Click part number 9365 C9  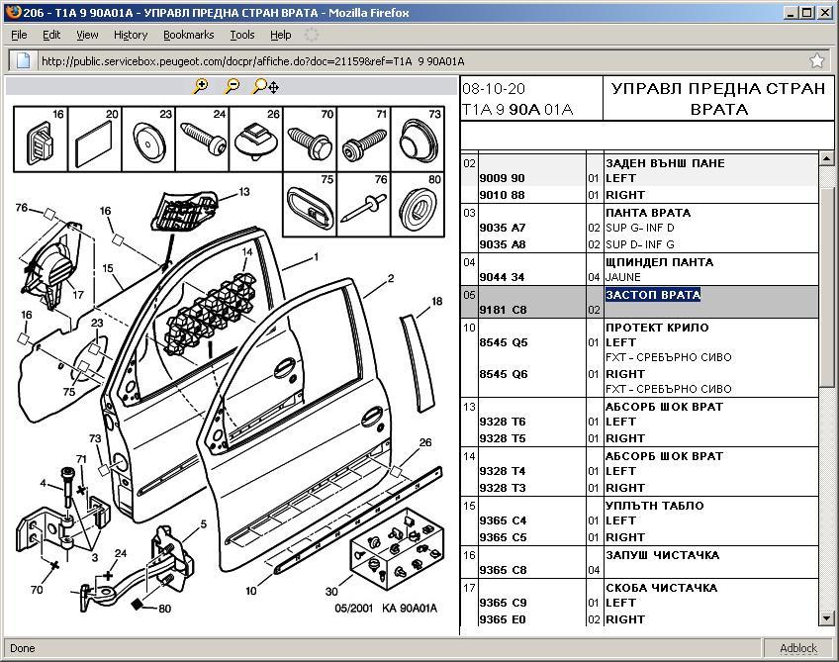coord(503,603)
